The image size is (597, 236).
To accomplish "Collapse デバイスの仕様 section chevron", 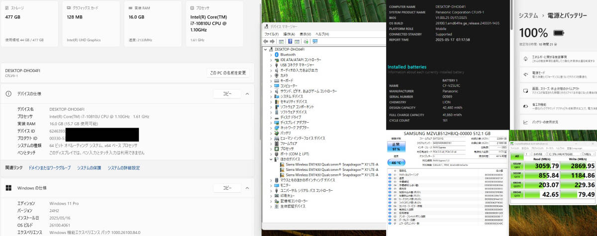I will (247, 93).
